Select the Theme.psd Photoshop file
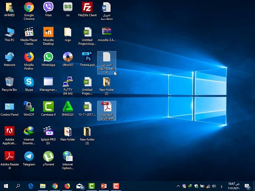Screen dimensions: 255x191 [x=87, y=59]
